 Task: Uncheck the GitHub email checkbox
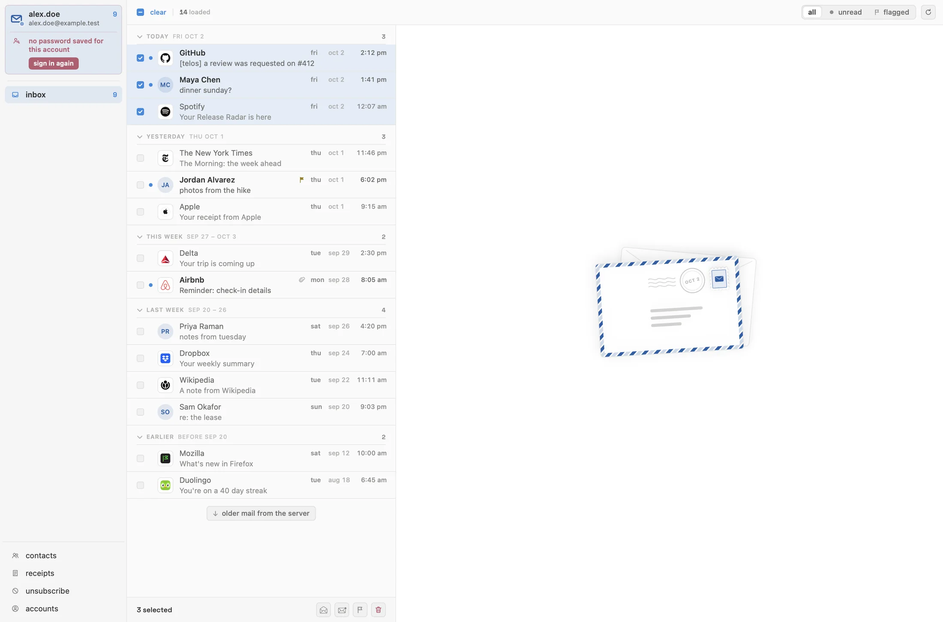[140, 58]
